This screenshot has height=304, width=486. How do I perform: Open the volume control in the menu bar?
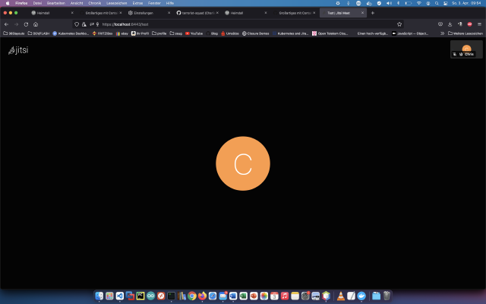(x=389, y=3)
